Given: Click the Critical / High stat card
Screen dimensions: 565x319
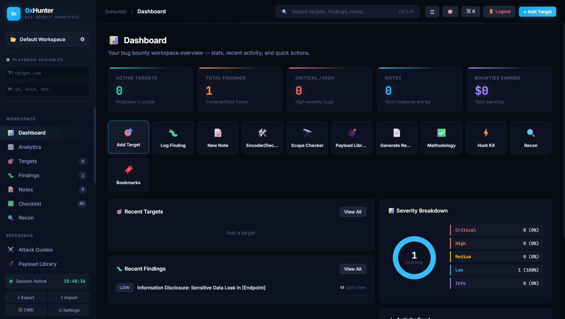Looking at the screenshot, I should click(329, 90).
